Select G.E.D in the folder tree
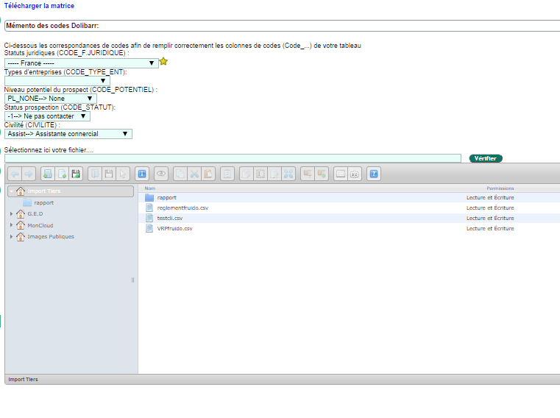The image size is (560, 418). pyautogui.click(x=35, y=213)
